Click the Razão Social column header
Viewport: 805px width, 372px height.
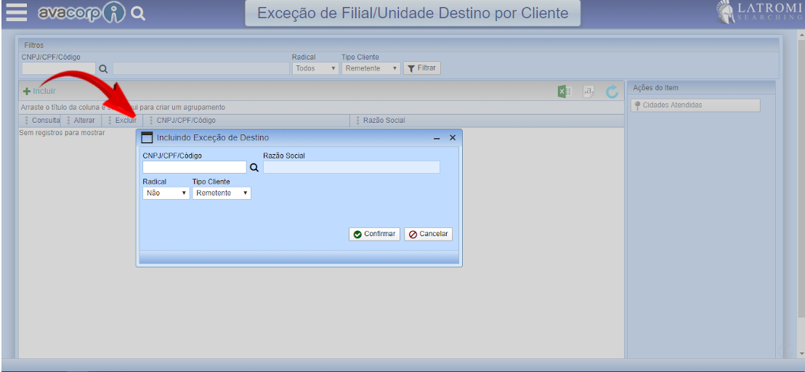tap(384, 121)
